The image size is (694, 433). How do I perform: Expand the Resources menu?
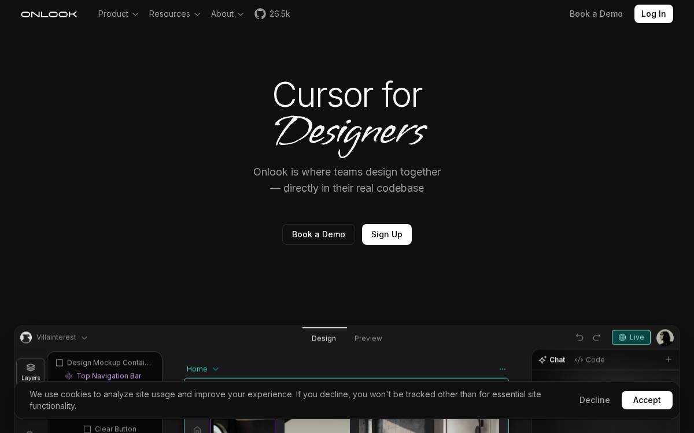pos(174,14)
